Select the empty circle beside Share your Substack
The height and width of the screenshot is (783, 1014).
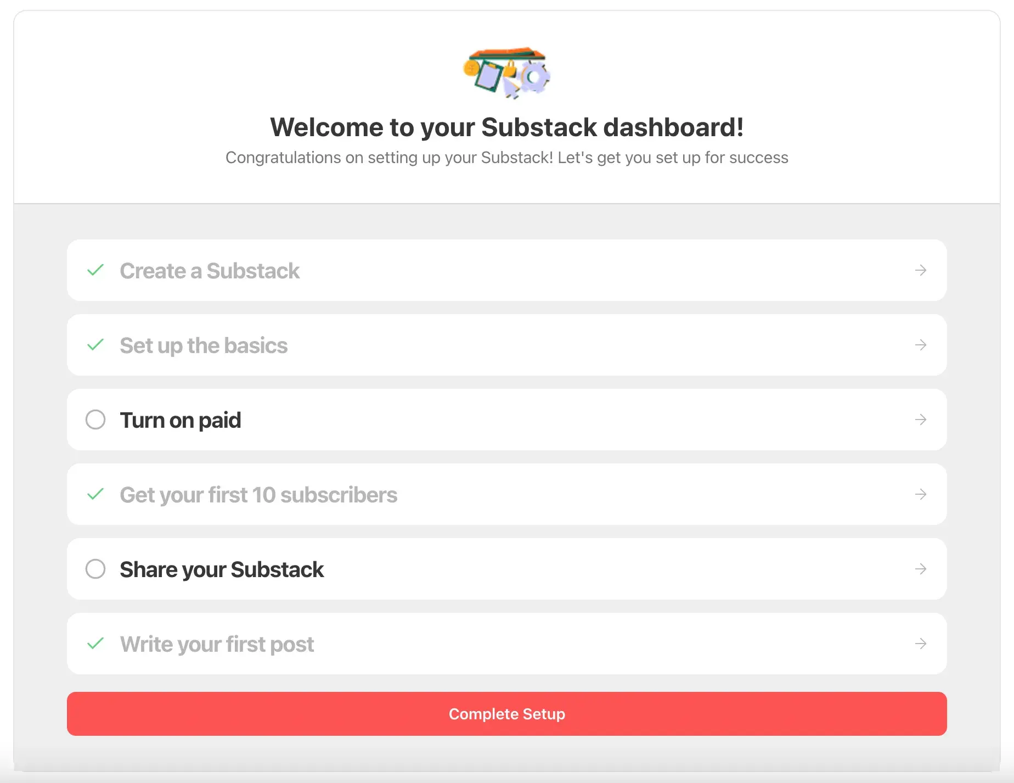(95, 569)
